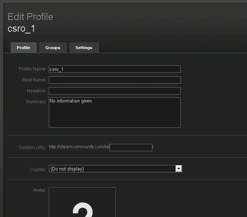Click the avatar question-mark image

pyautogui.click(x=82, y=202)
